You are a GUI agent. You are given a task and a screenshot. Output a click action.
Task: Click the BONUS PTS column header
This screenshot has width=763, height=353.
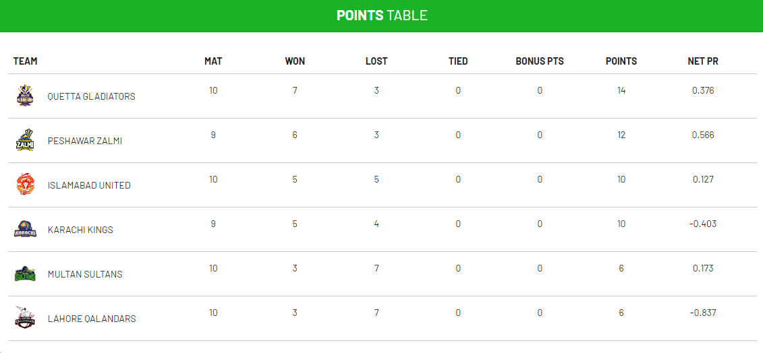pyautogui.click(x=540, y=61)
